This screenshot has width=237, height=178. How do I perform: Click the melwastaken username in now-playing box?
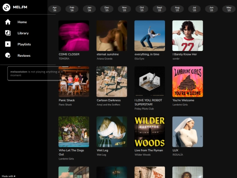tap(19, 72)
